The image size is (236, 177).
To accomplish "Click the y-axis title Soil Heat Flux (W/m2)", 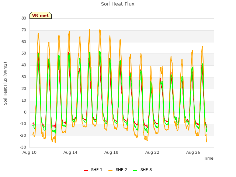I will pos(5,83).
